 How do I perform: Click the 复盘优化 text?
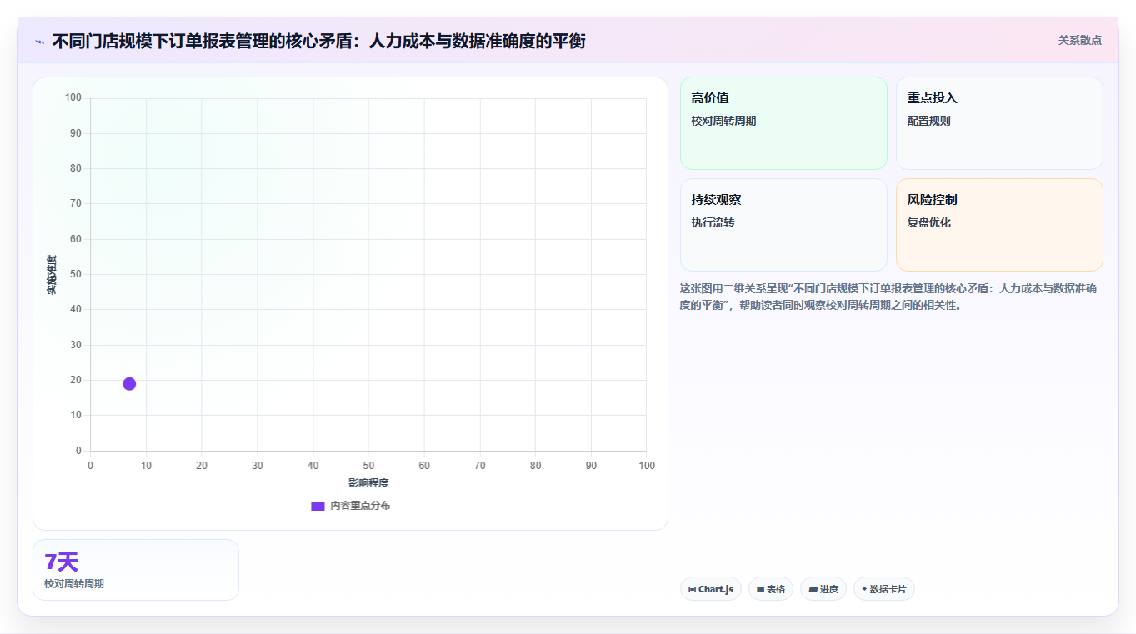(928, 222)
